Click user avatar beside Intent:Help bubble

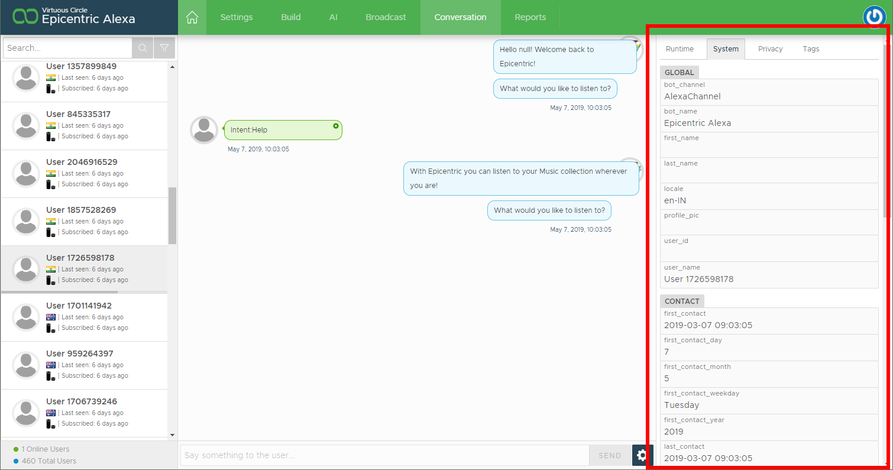204,130
